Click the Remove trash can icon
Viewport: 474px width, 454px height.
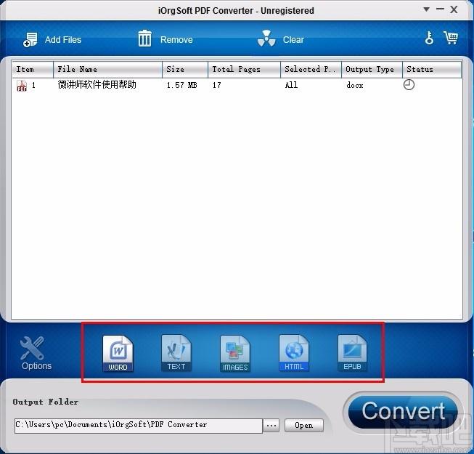[x=144, y=38]
